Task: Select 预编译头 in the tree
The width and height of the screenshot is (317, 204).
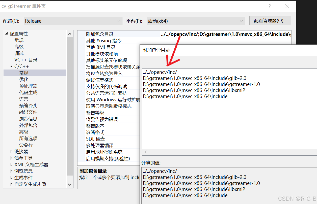Action: click(x=28, y=106)
